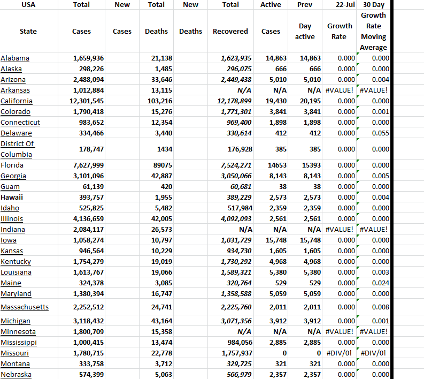
Task: Select Missouri #DIV/0! growth rate cell
Action: 340,353
